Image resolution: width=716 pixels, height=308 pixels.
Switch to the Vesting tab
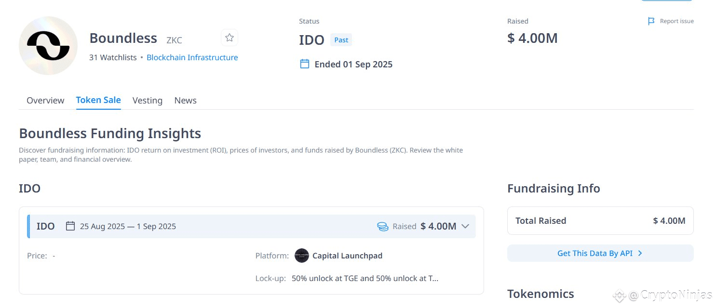(x=148, y=100)
